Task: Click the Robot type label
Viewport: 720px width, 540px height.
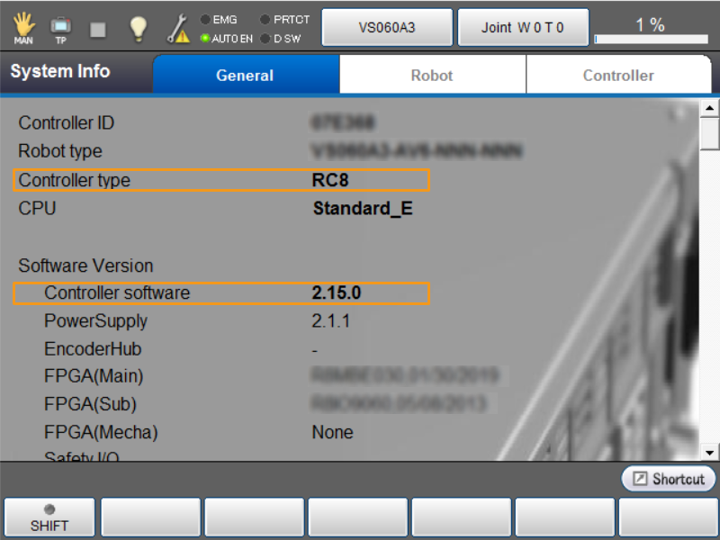Action: (60, 151)
